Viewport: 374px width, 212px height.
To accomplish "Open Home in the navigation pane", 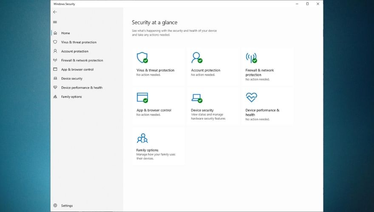I will pyautogui.click(x=65, y=33).
